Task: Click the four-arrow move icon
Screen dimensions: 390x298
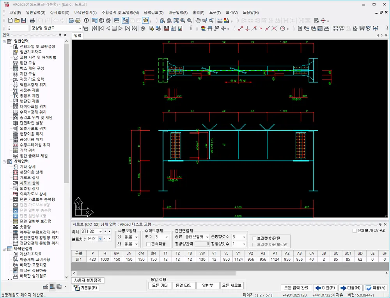Action: [x=323, y=20]
